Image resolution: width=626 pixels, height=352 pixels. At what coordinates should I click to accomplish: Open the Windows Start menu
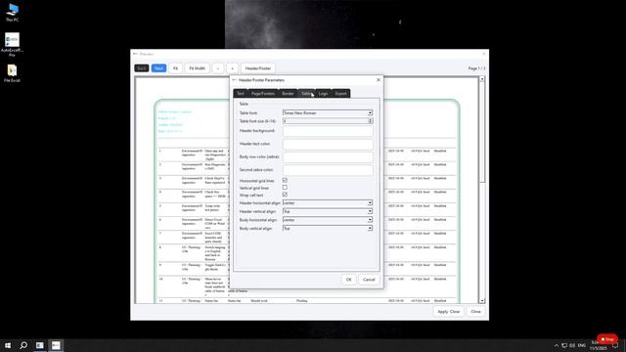8,345
